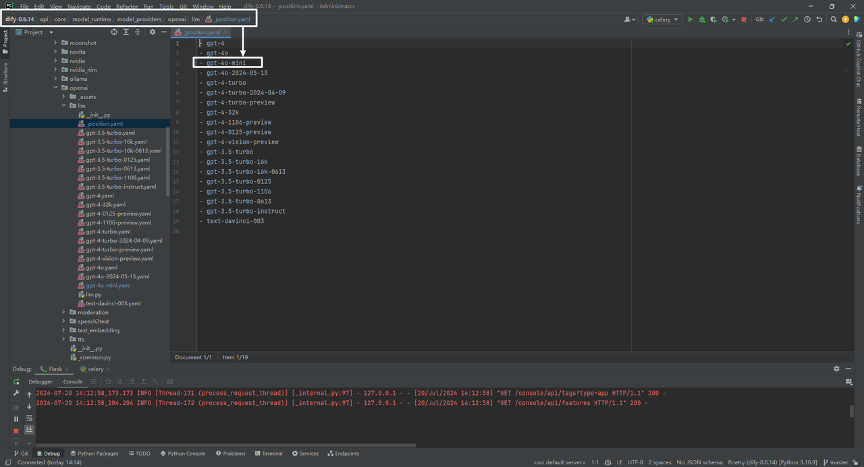The width and height of the screenshot is (864, 467).
Task: Click Run with Coverage shield icon
Action: 713,20
